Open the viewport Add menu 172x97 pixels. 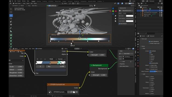32,4
